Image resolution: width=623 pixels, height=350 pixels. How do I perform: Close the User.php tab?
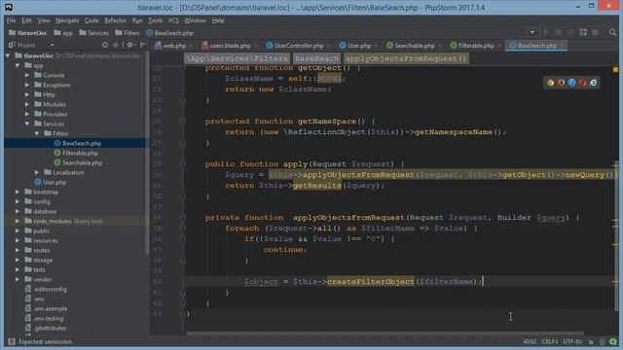coord(376,46)
